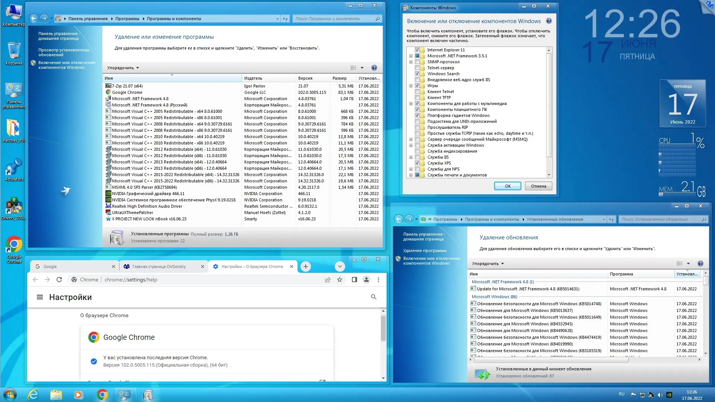Open the Просмотр установленных обновлений link

pyautogui.click(x=64, y=52)
